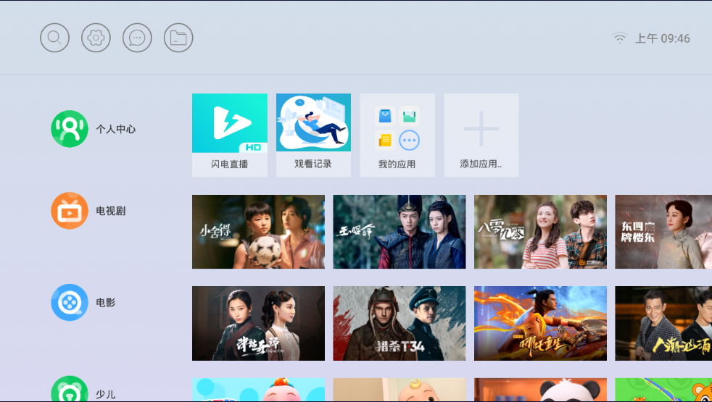Viewport: 712px width, 402px height.
Task: Open the kids thumbnail with orange tiger
Action: [663, 390]
